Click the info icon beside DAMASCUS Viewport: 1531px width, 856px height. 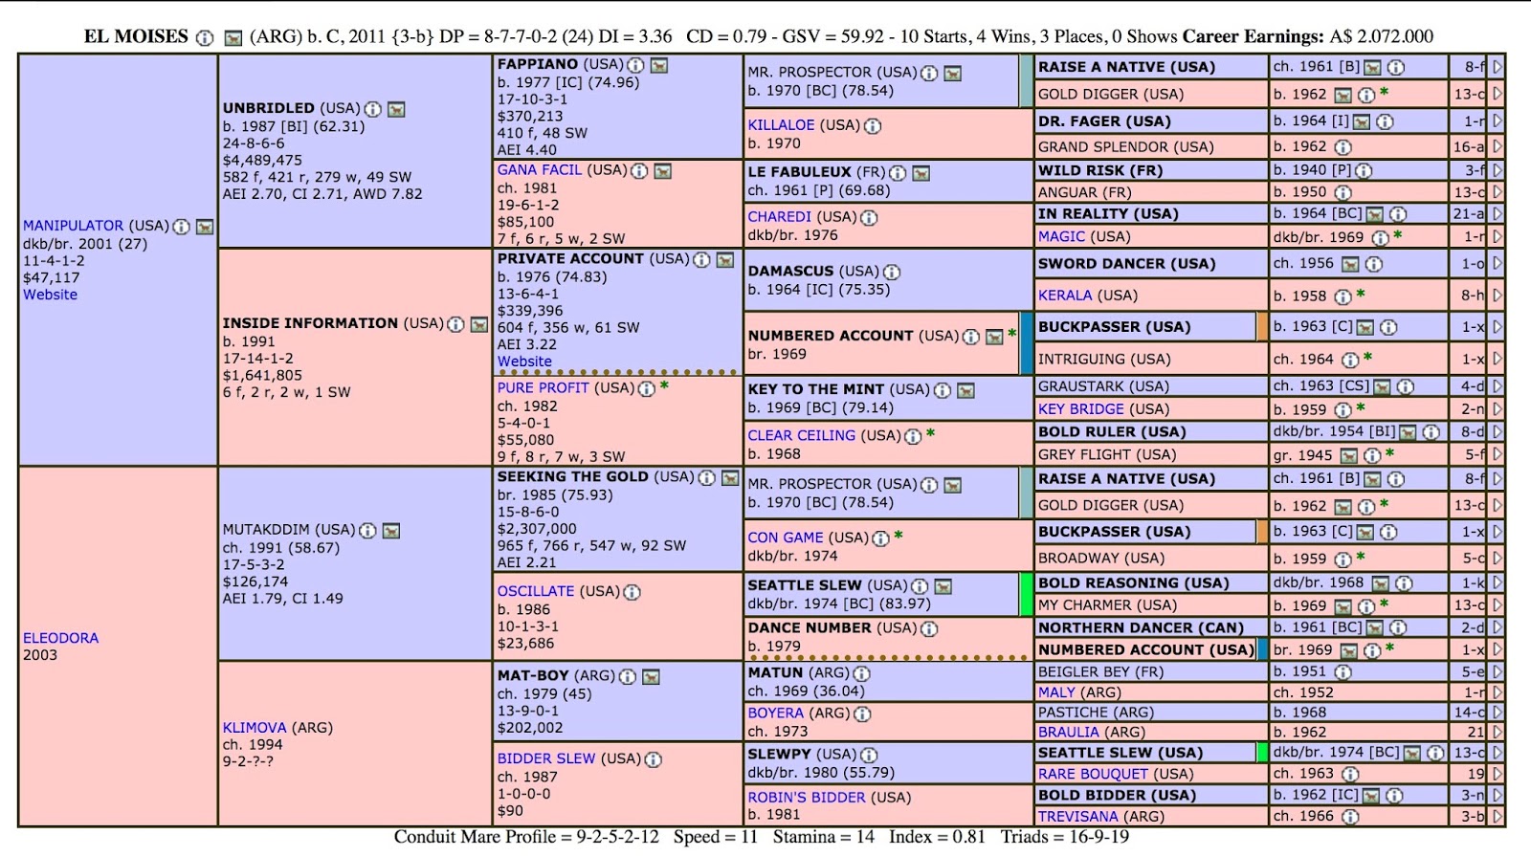(x=892, y=273)
